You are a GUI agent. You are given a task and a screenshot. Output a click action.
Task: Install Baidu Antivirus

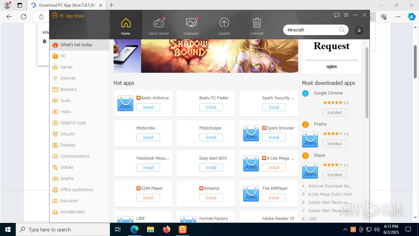(x=148, y=108)
